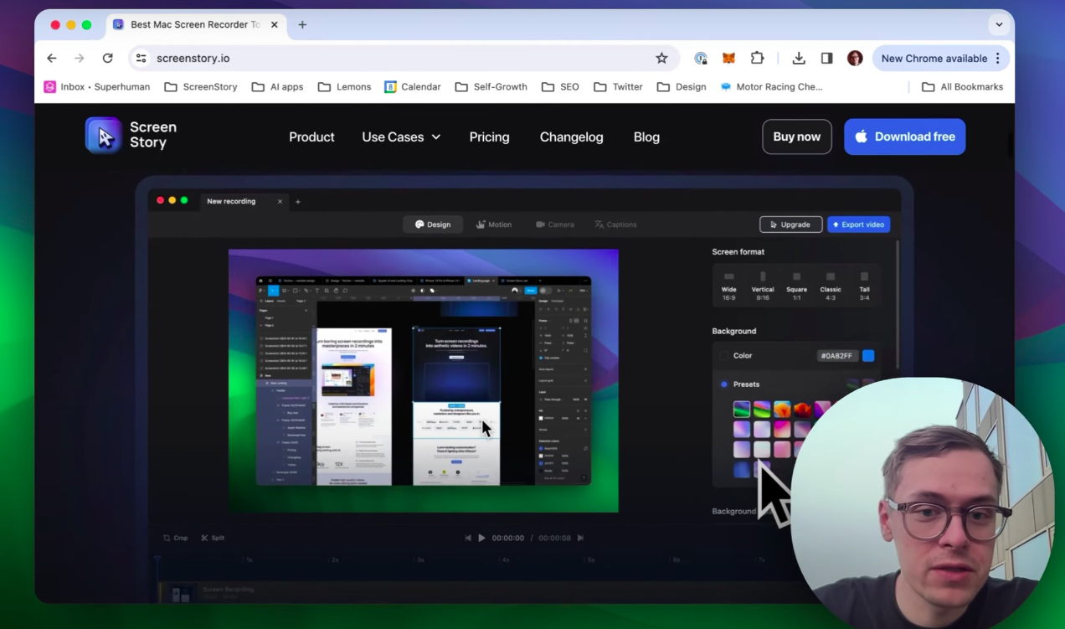Open the Self-Growth bookmarks folder
Viewport: 1065px width, 629px height.
[x=491, y=87]
